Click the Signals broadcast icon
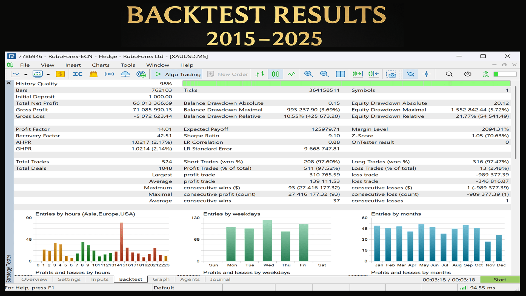This screenshot has width=526, height=296. click(x=109, y=74)
